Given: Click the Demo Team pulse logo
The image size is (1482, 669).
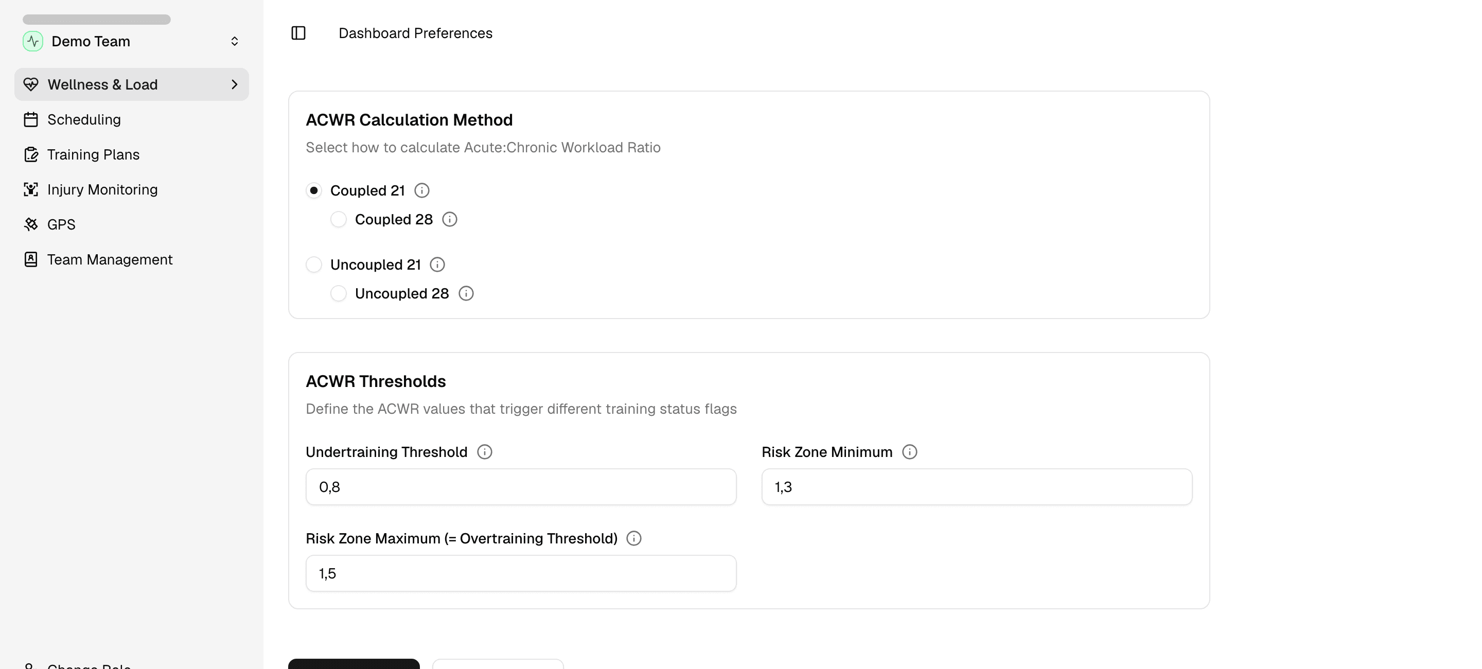Looking at the screenshot, I should point(33,41).
